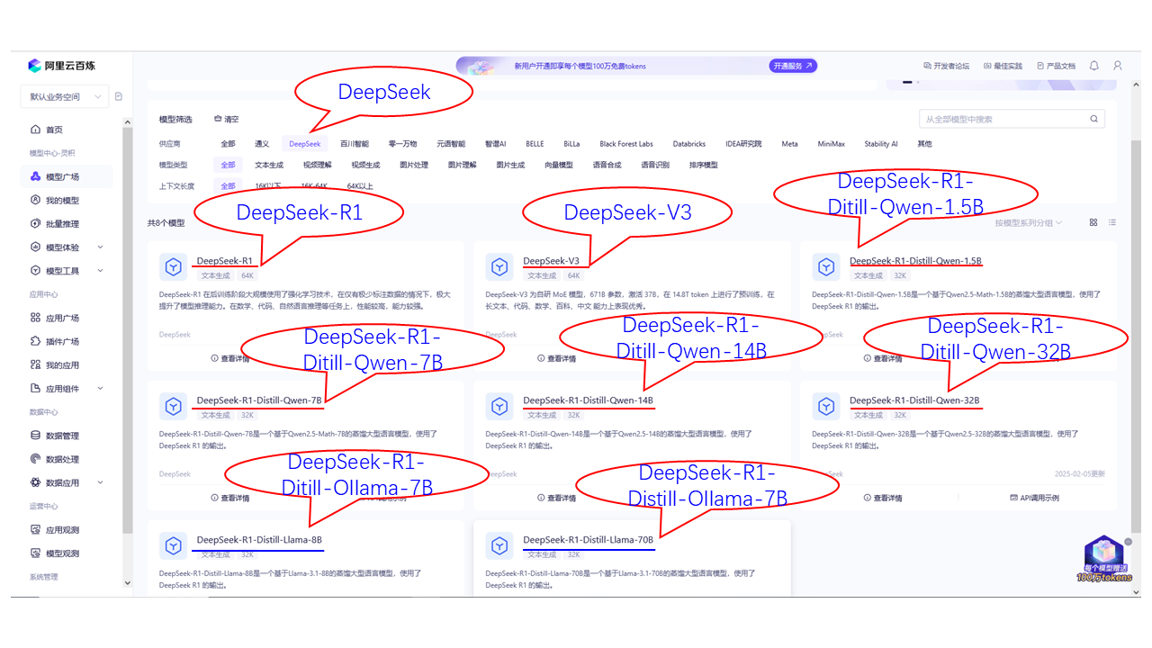Open the 按模型系列分组 grouping dropdown
This screenshot has height=648, width=1152.
pos(1029,222)
